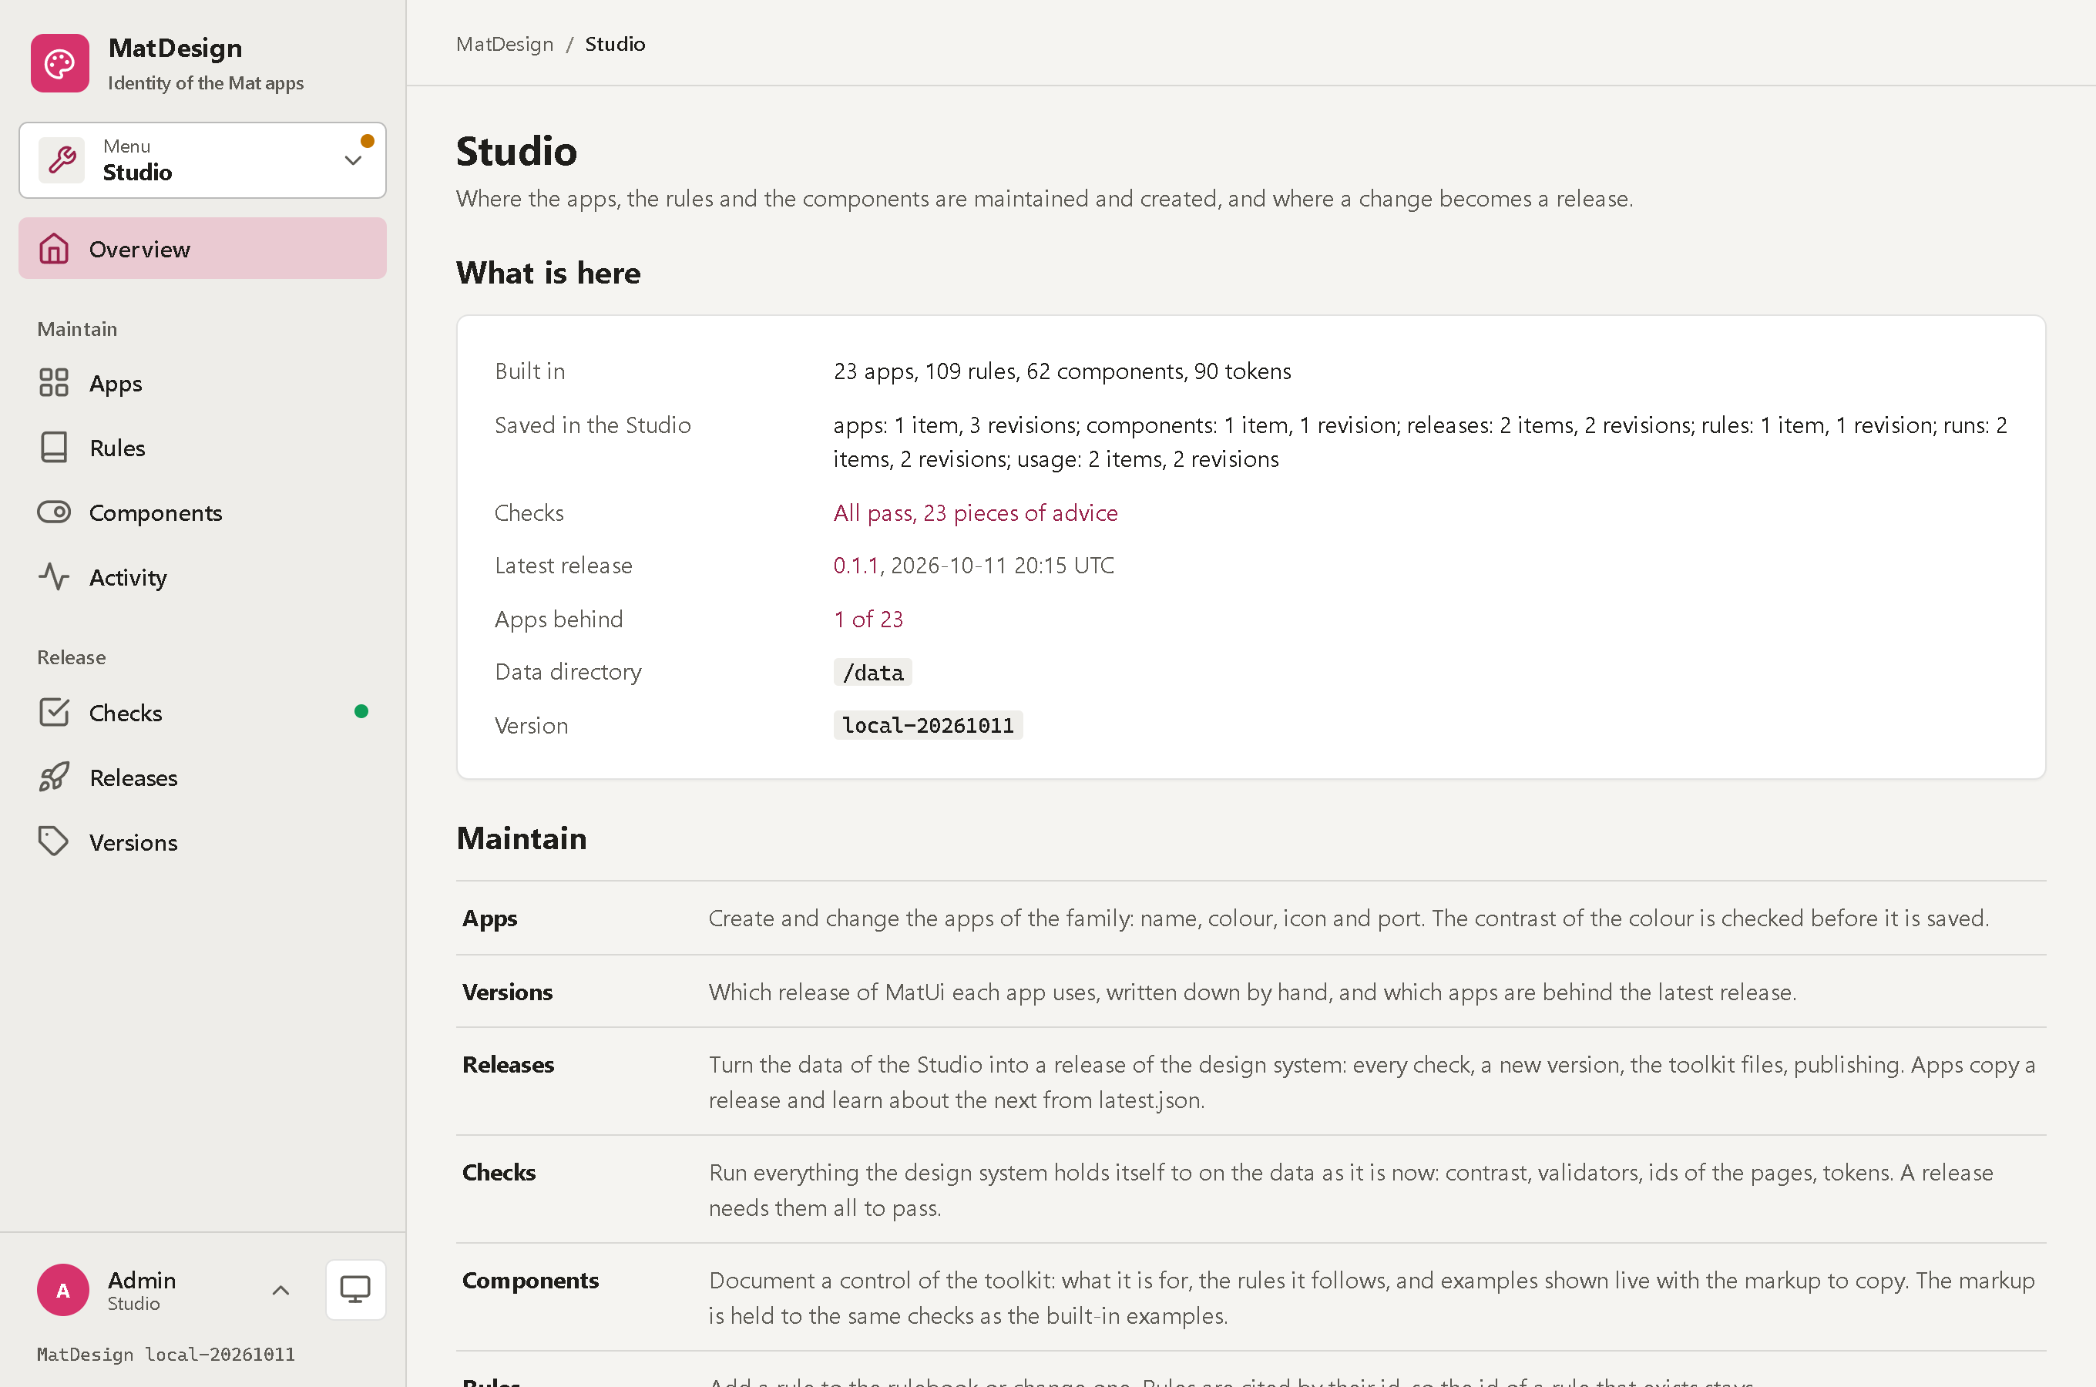
Task: Click the '/data' directory code value
Action: tap(872, 672)
